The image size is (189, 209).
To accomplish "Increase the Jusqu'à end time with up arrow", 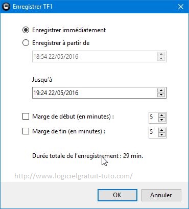I will (161, 90).
